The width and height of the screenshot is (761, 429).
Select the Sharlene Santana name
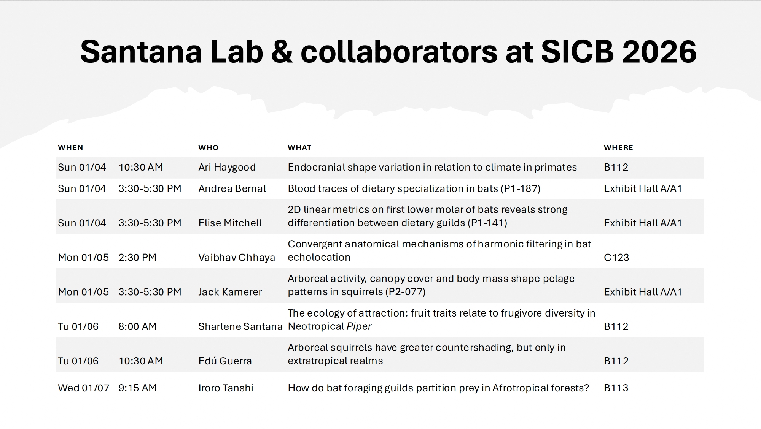click(240, 326)
